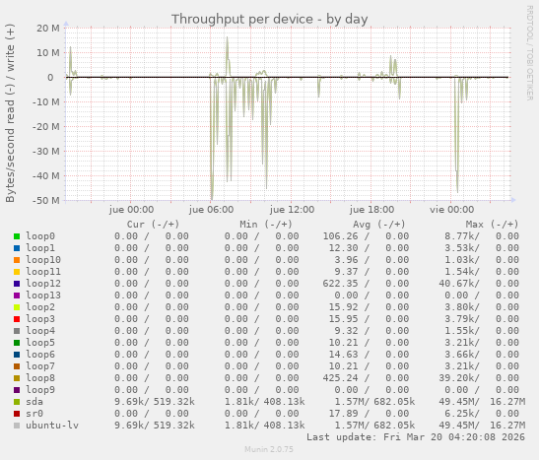
Task: Click the Last update timestamp line
Action: pyautogui.click(x=416, y=437)
